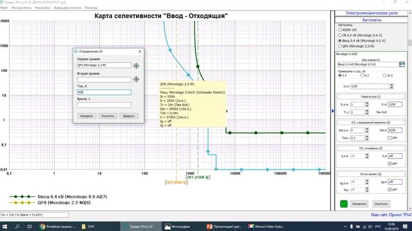Switch to Фотографии app in taskbar
This screenshot has height=231, width=412.
tap(178, 227)
